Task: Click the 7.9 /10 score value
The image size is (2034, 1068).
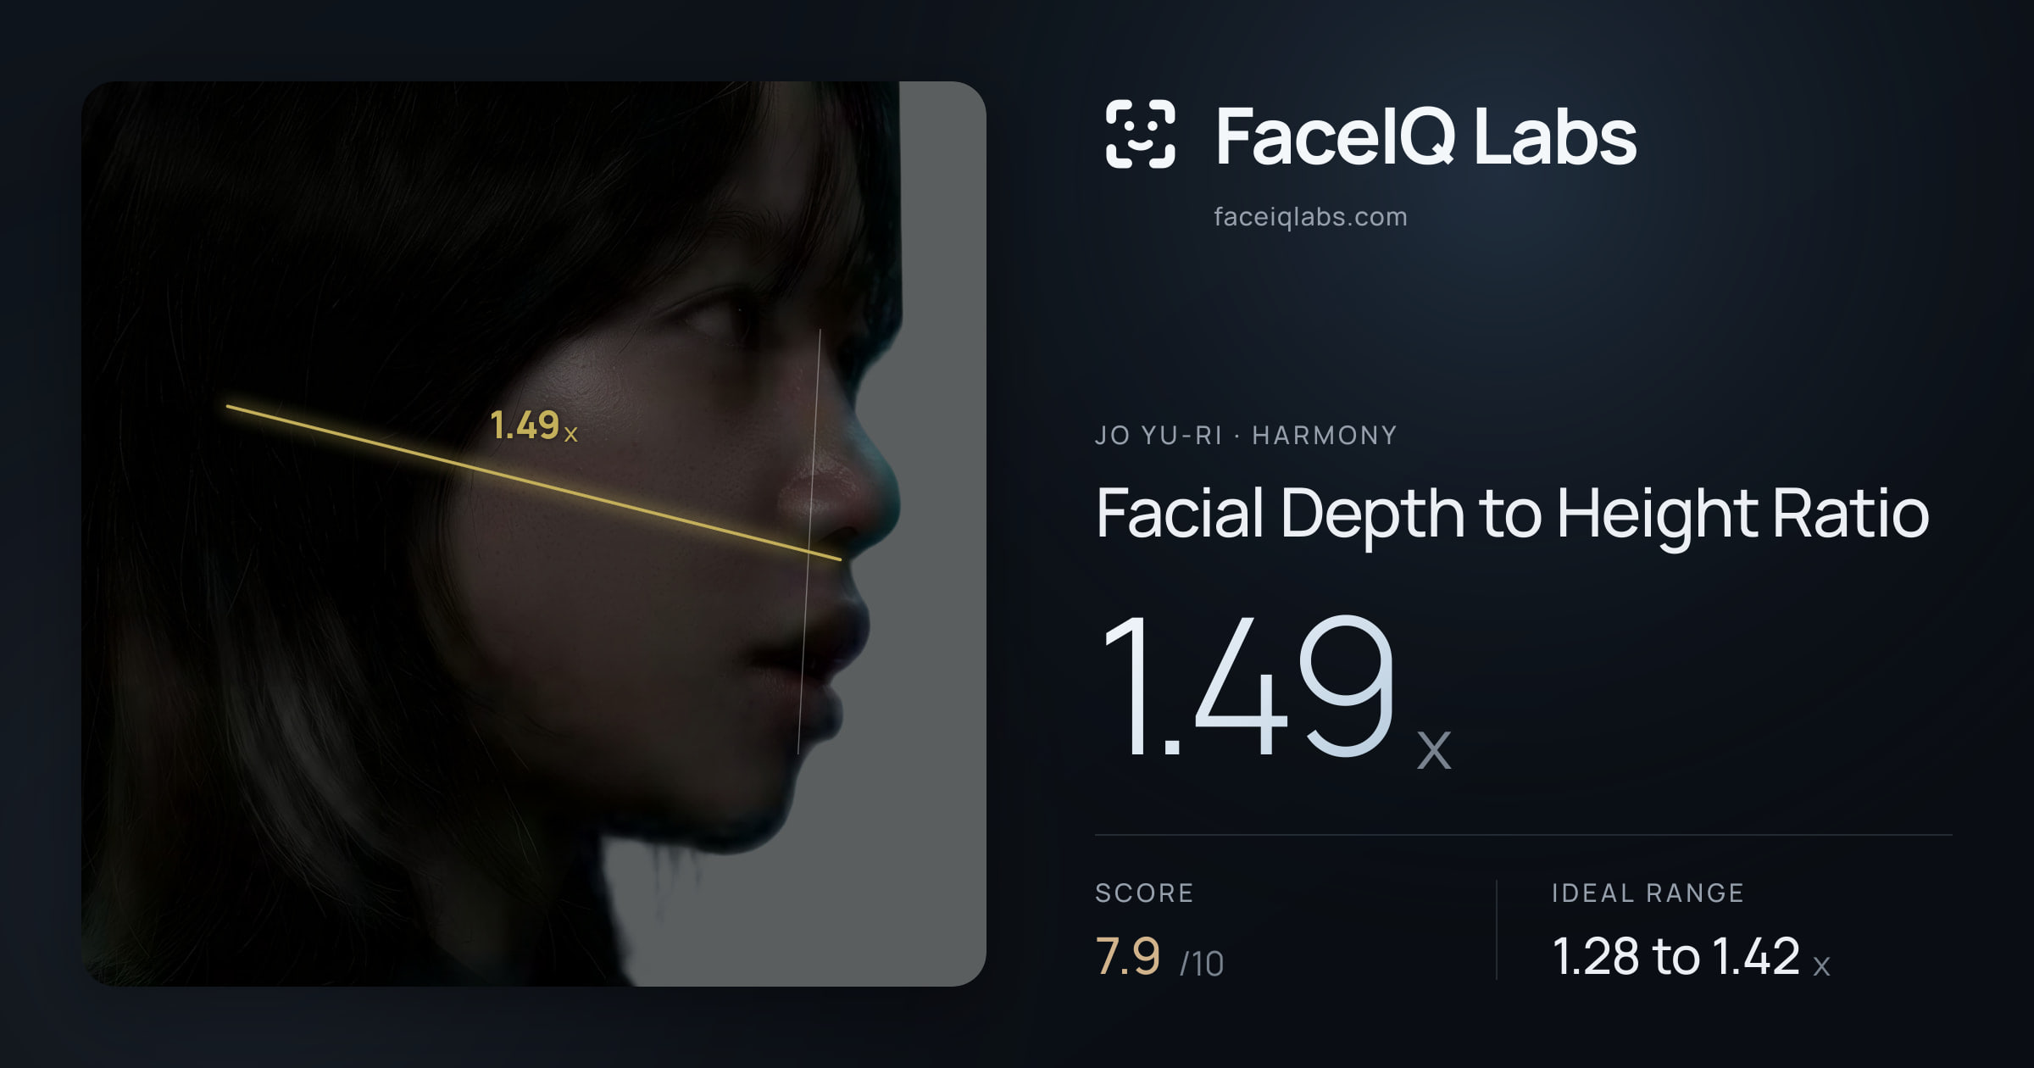Action: [1159, 957]
